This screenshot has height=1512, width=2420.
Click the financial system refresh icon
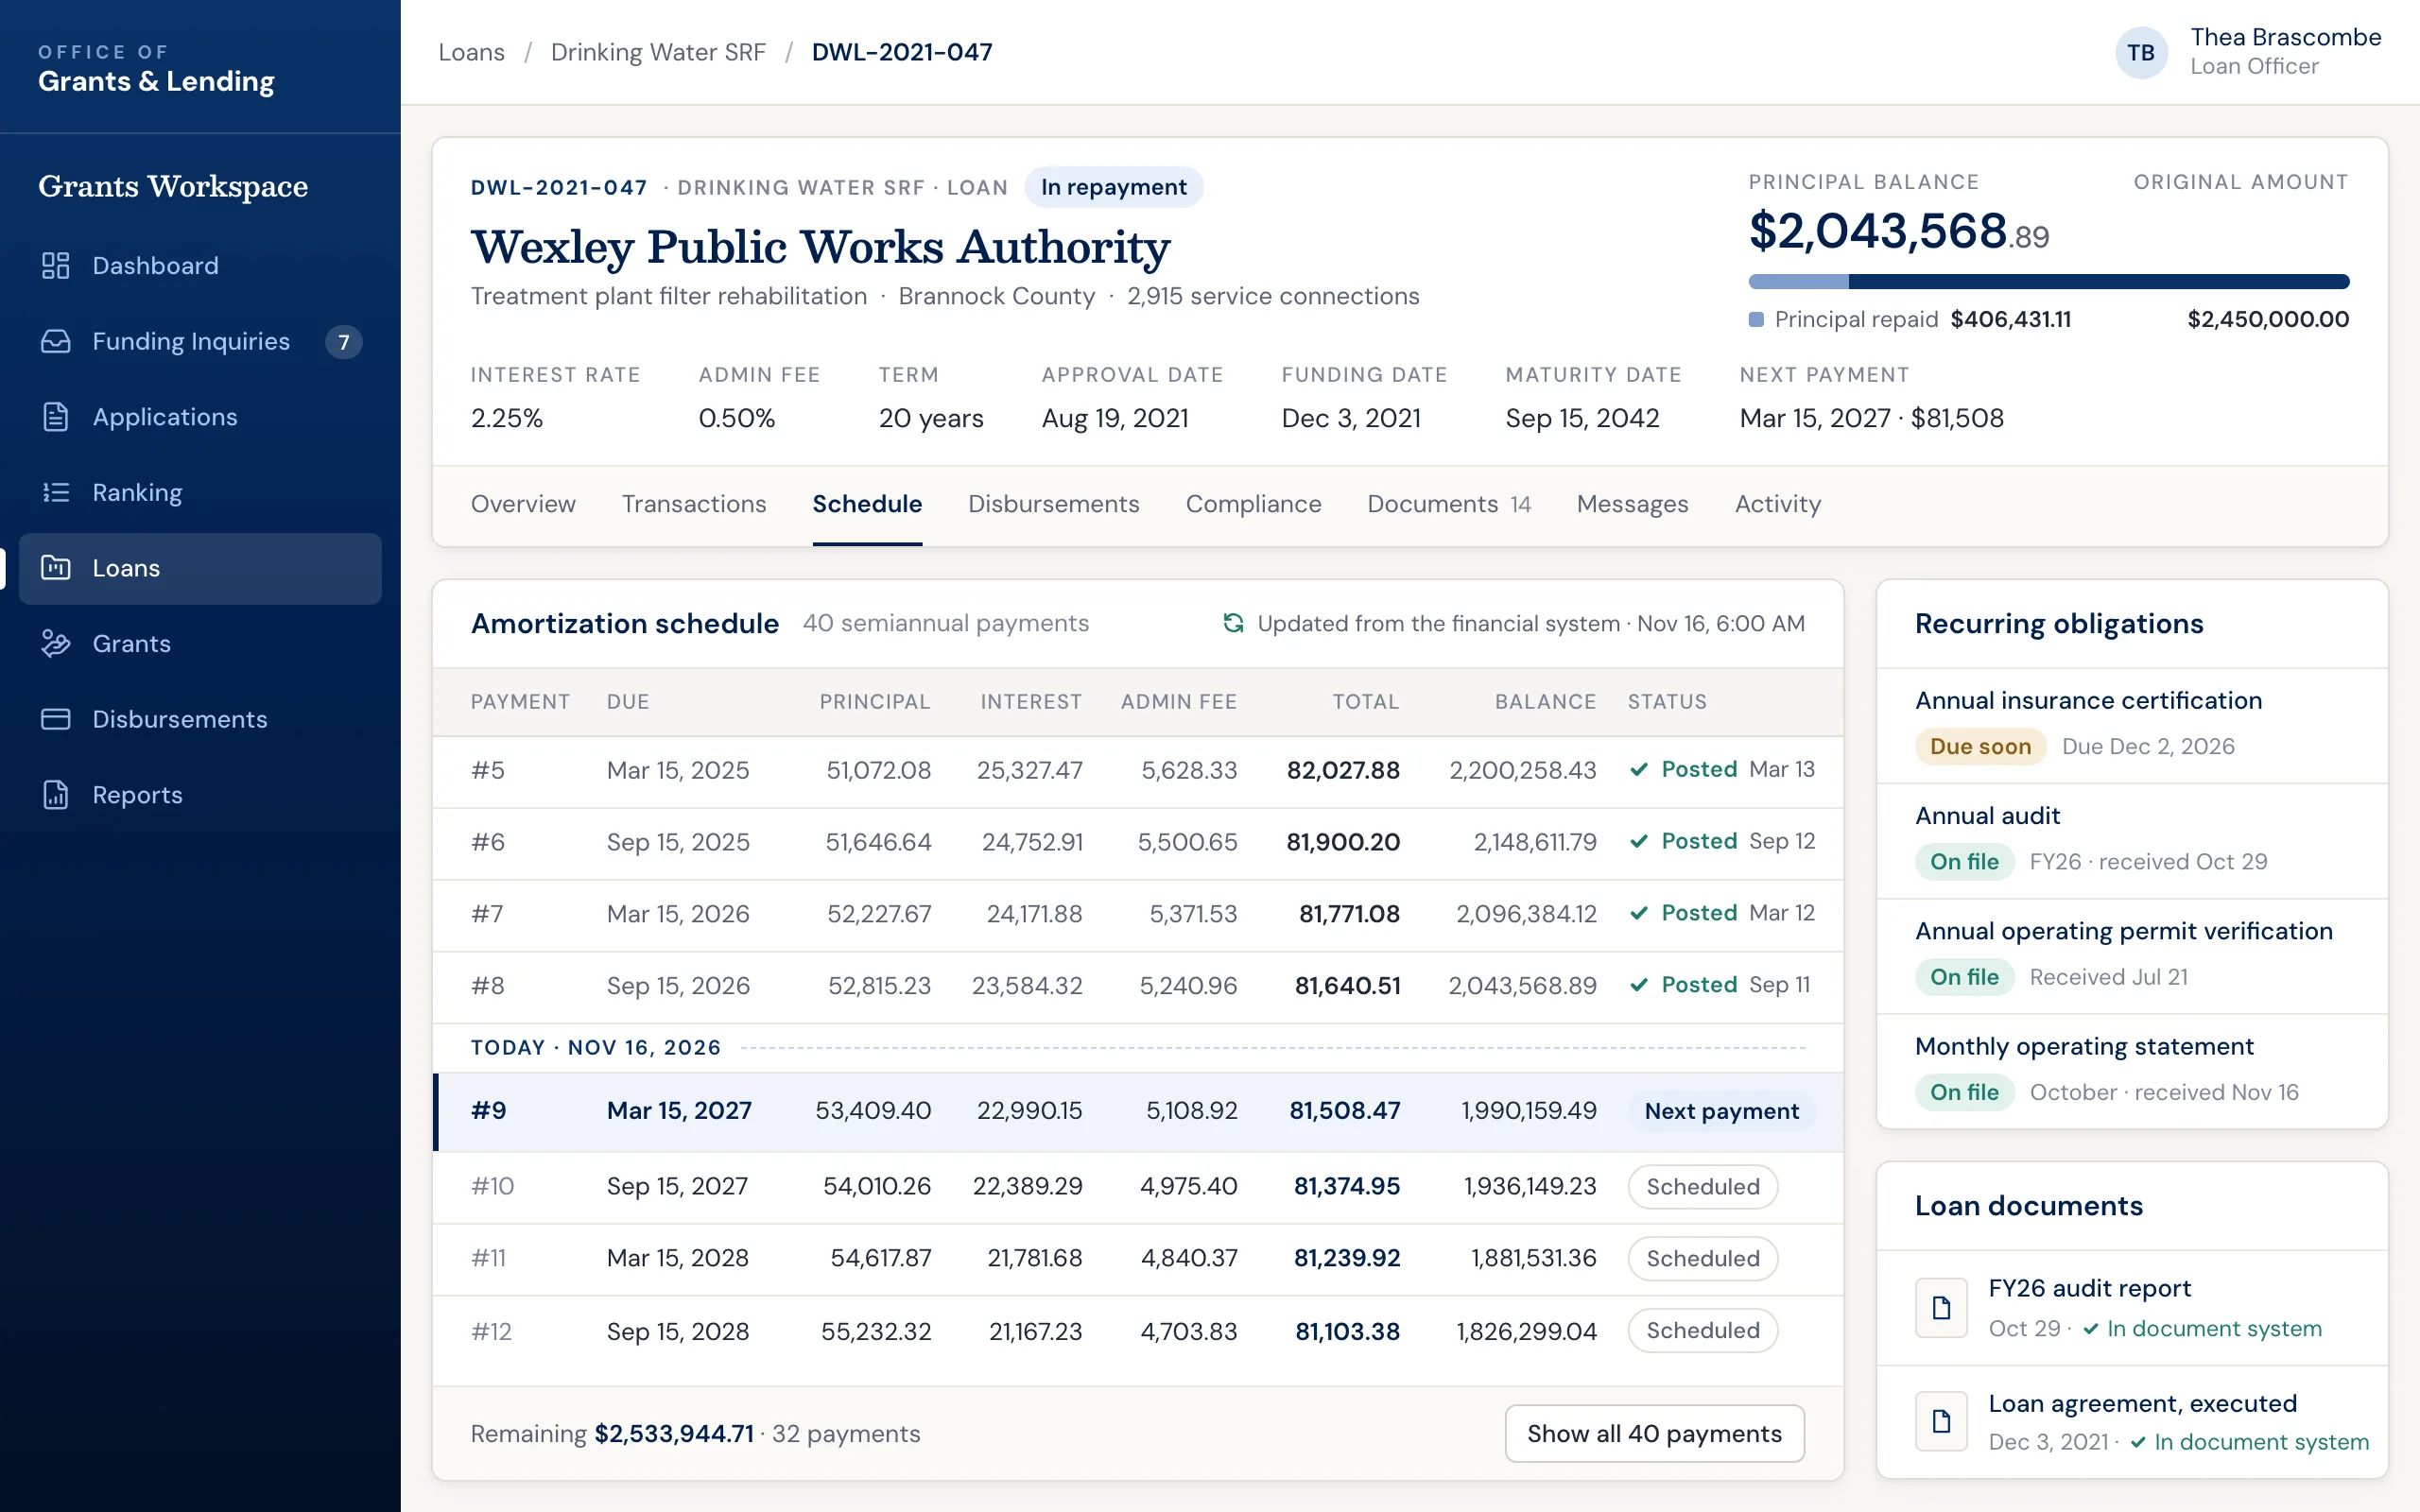1233,623
